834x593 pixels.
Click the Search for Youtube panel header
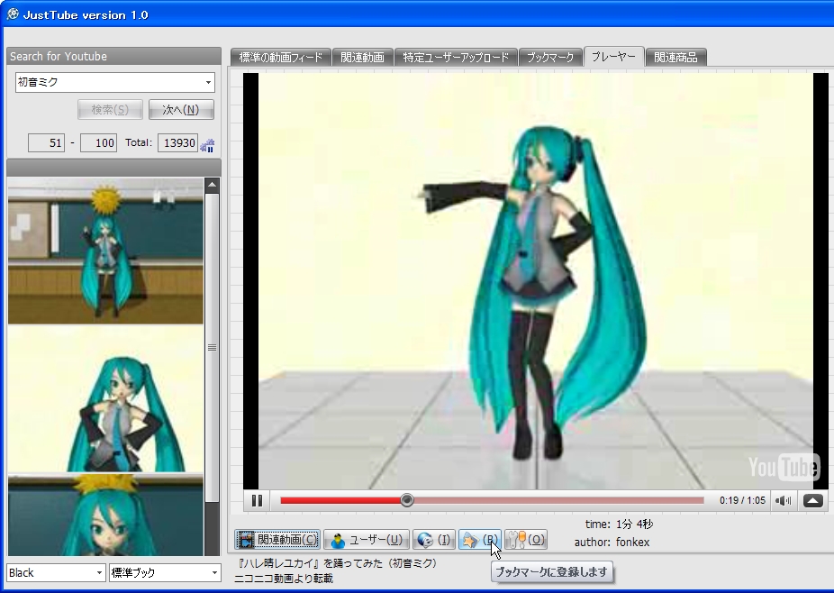113,56
